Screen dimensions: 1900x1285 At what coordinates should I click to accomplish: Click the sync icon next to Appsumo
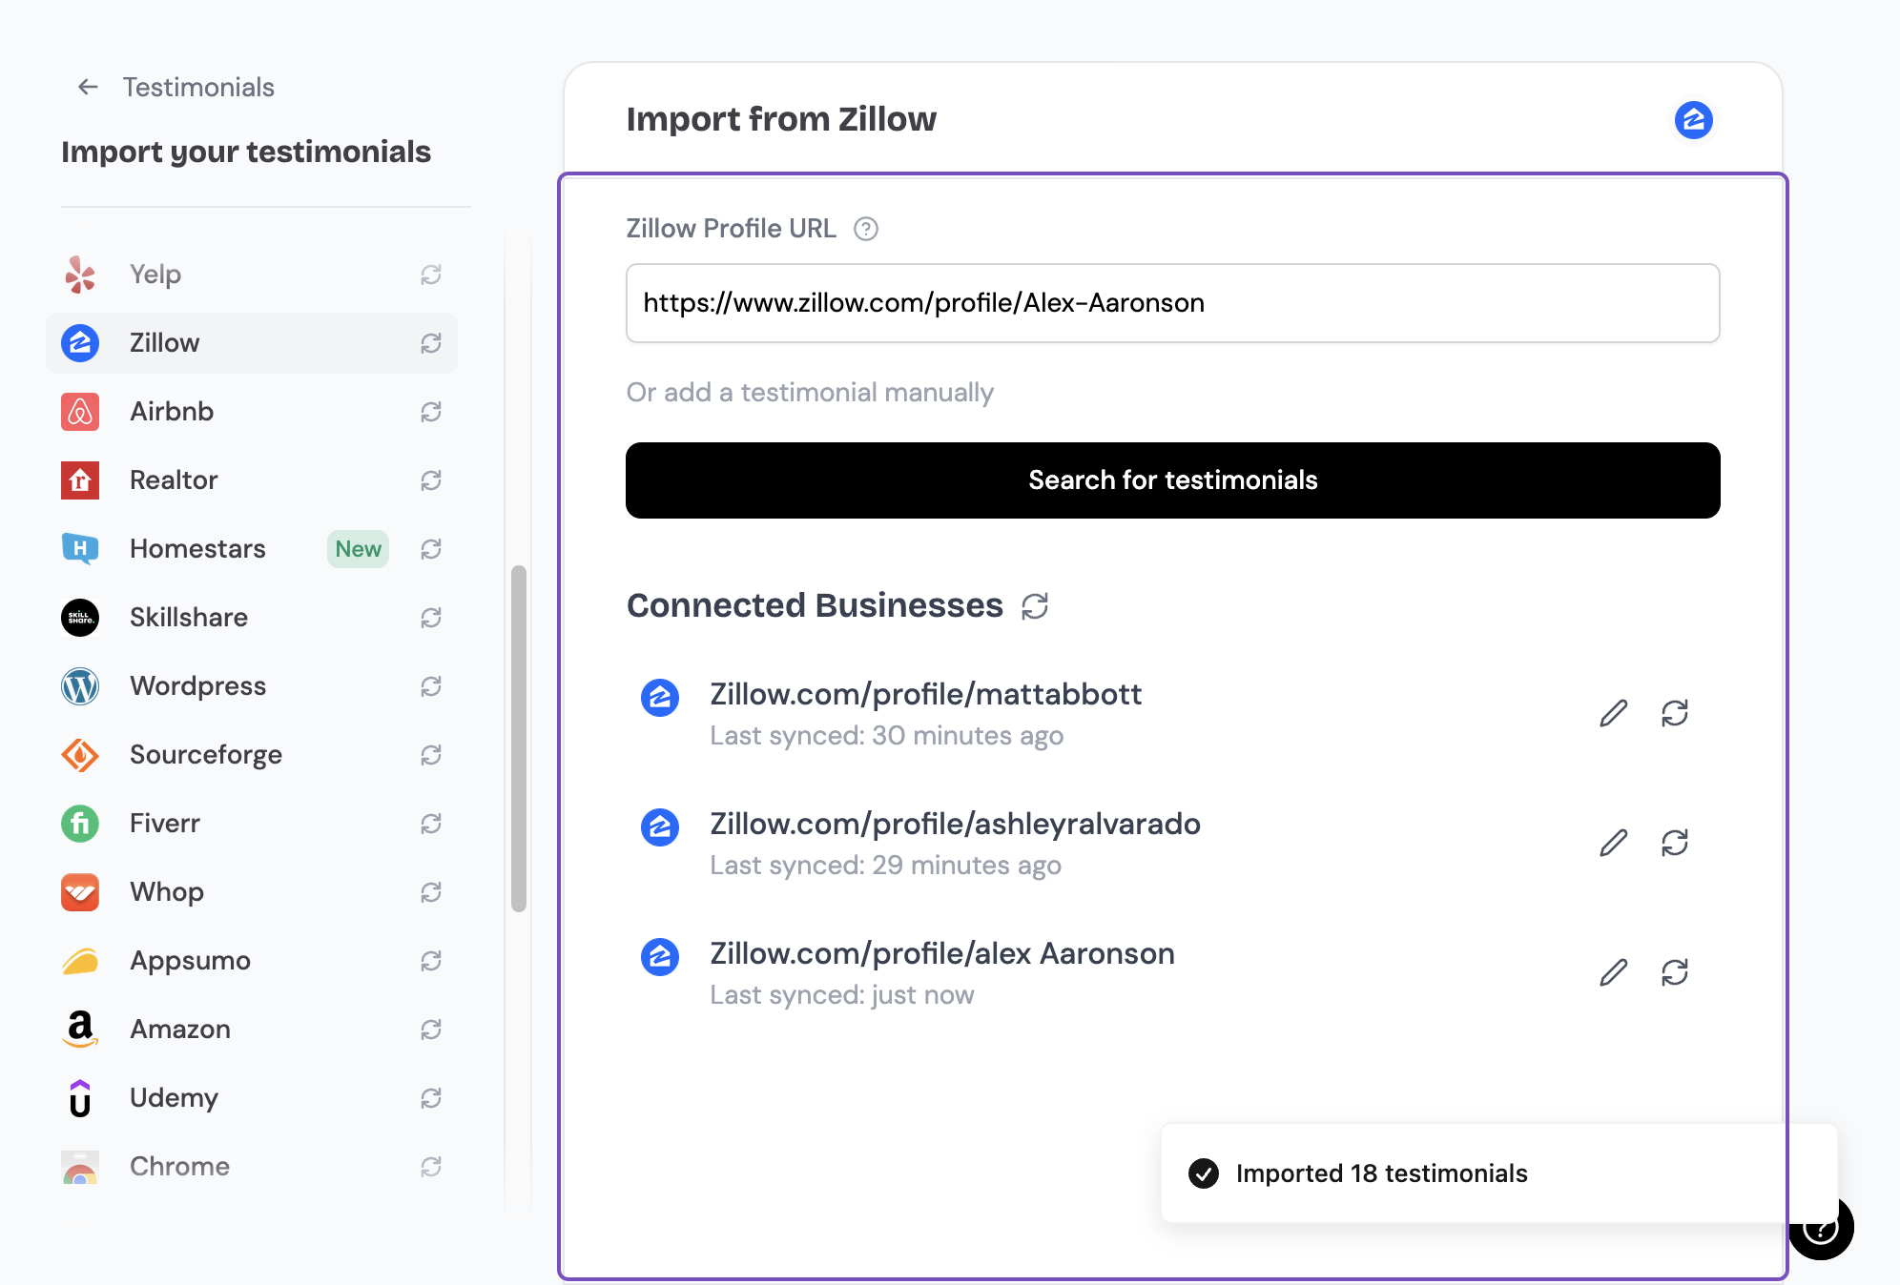coord(431,961)
